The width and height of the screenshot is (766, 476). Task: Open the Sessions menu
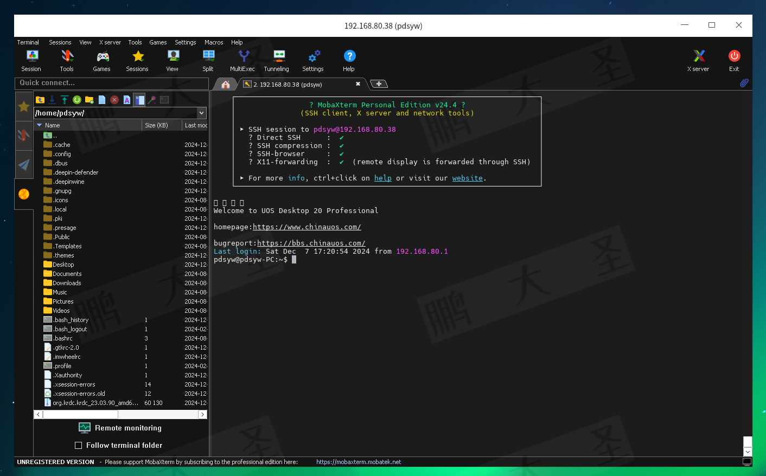pyautogui.click(x=60, y=42)
